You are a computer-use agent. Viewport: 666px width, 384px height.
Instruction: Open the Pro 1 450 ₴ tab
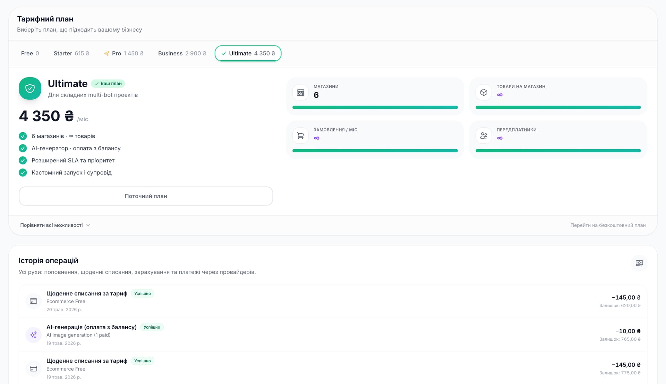[x=124, y=53]
